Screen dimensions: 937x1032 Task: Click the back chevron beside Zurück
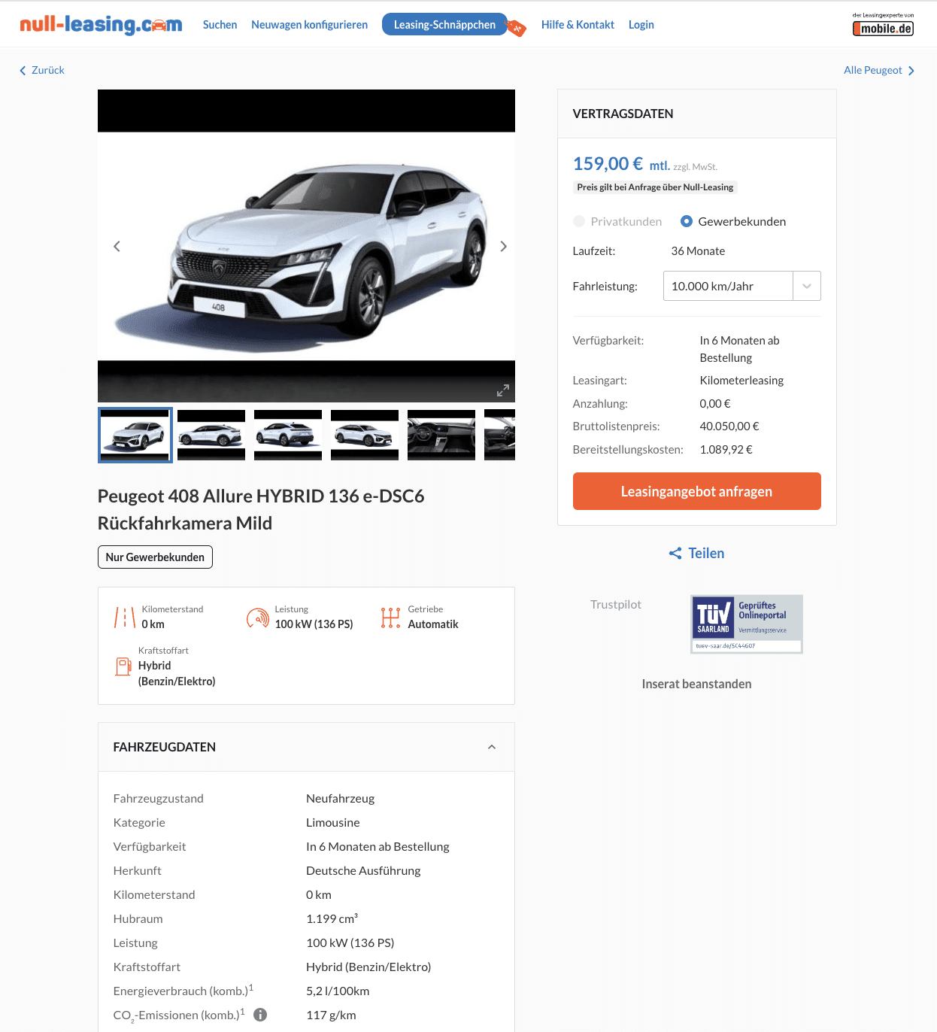[23, 71]
